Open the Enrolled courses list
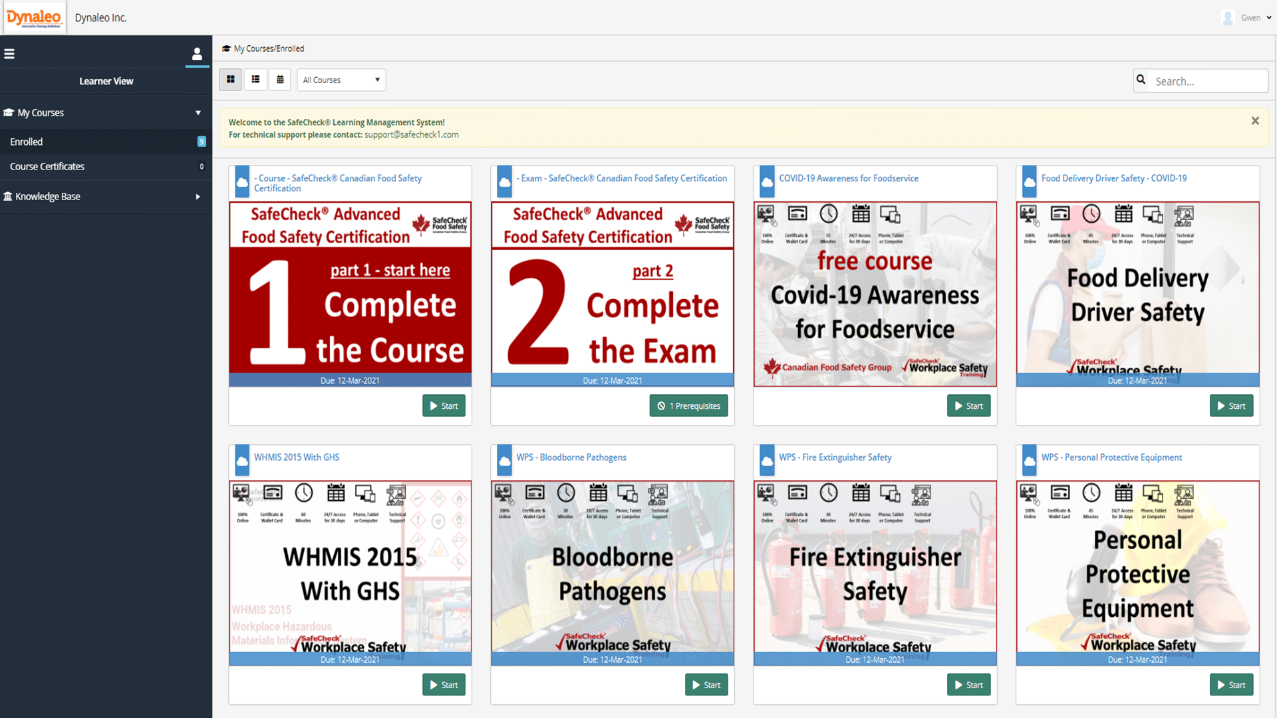This screenshot has width=1277, height=718. pyautogui.click(x=106, y=142)
